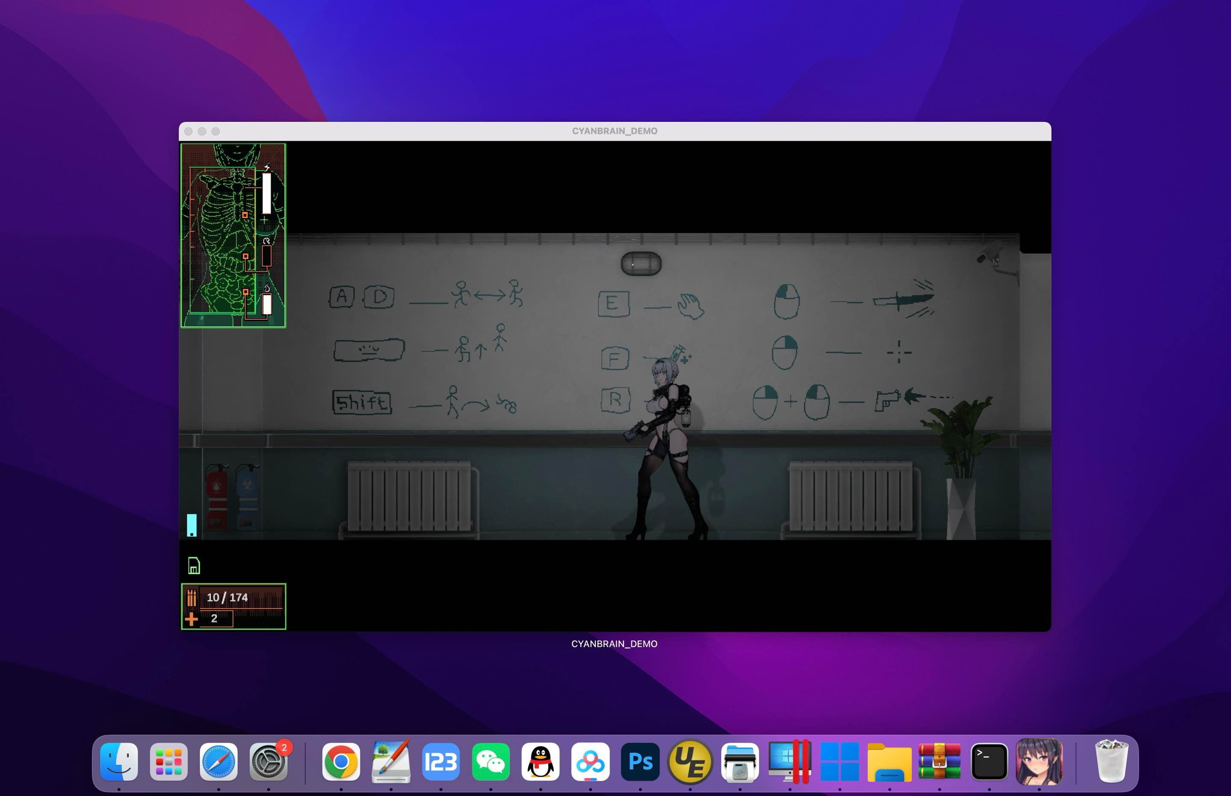Click the Shift key drawing on wall

click(362, 402)
